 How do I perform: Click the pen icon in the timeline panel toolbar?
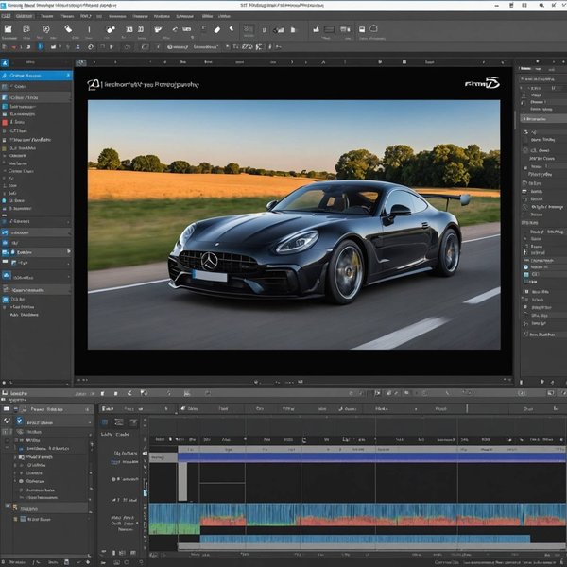pos(129,393)
